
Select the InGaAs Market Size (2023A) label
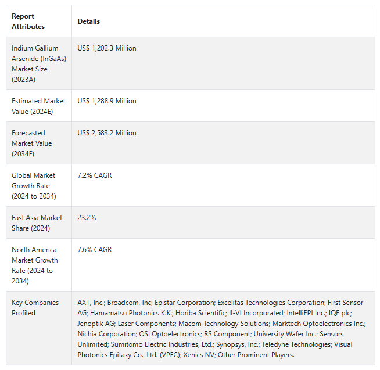pos(35,64)
